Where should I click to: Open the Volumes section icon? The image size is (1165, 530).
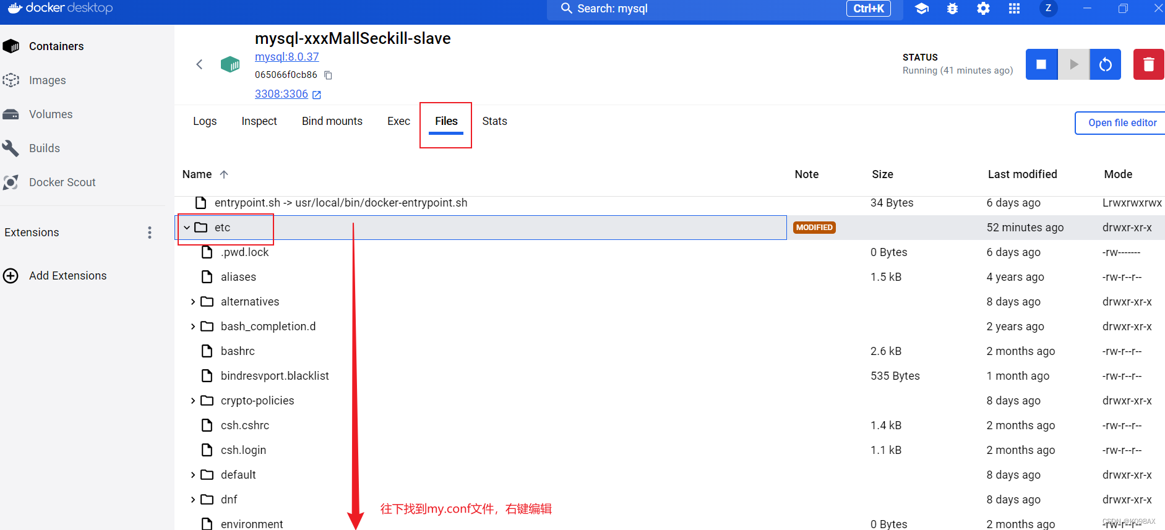(x=11, y=114)
